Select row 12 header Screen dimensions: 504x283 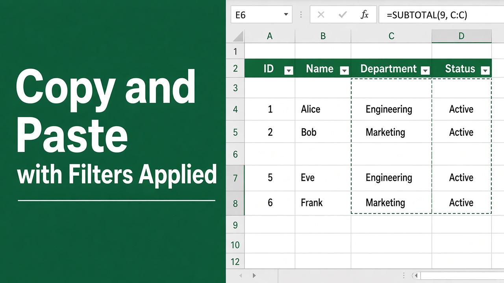(x=235, y=261)
